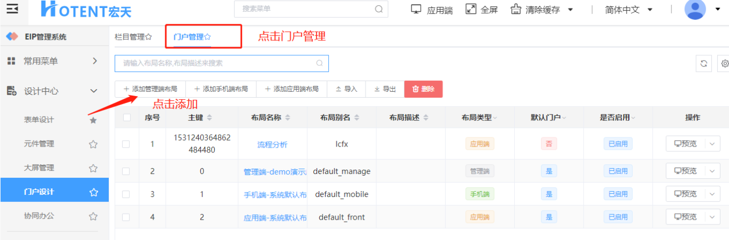Viewport: 729px width, 240px height.
Task: Click star on 门户管理 tab
Action: [x=207, y=37]
